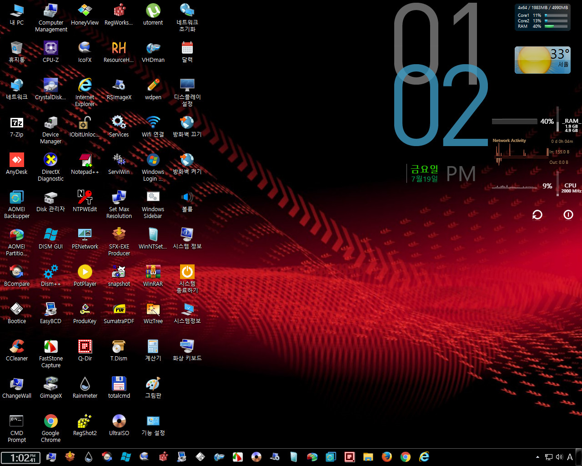Click the taskbar clock showing 1:02
582x466 pixels.
click(20, 457)
